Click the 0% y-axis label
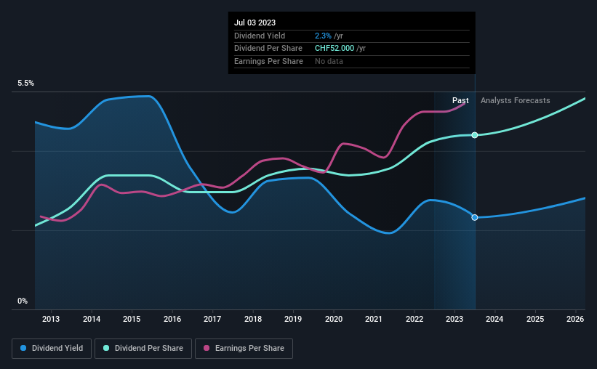Viewport: 597px width, 369px height. tap(23, 301)
